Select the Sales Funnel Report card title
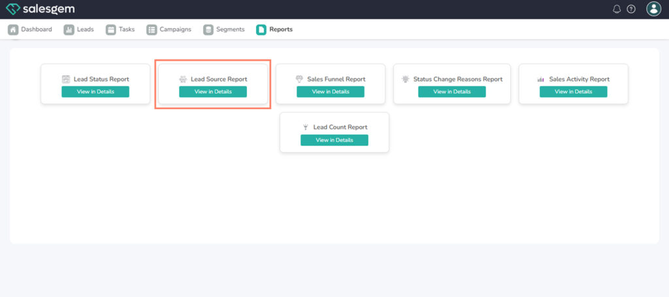 (336, 79)
